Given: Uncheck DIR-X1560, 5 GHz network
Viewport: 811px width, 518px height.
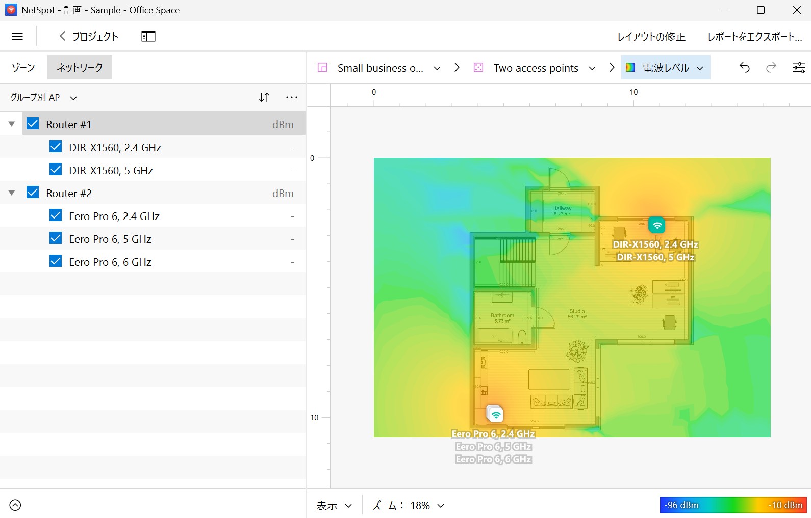Looking at the screenshot, I should (x=56, y=170).
